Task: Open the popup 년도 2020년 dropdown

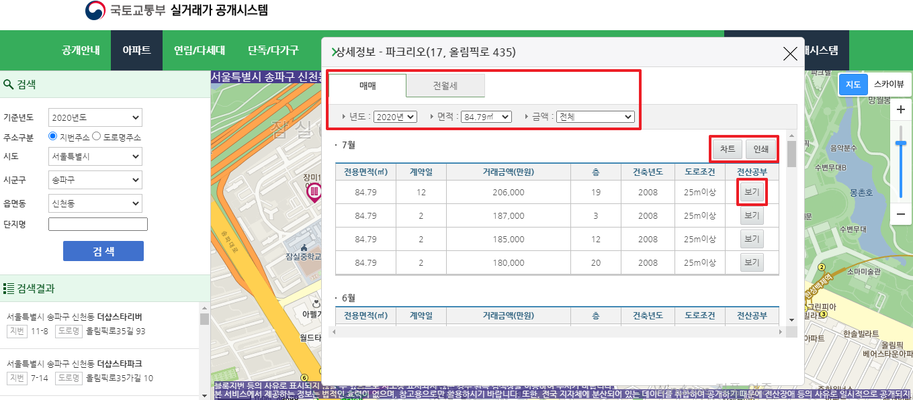Action: 395,117
